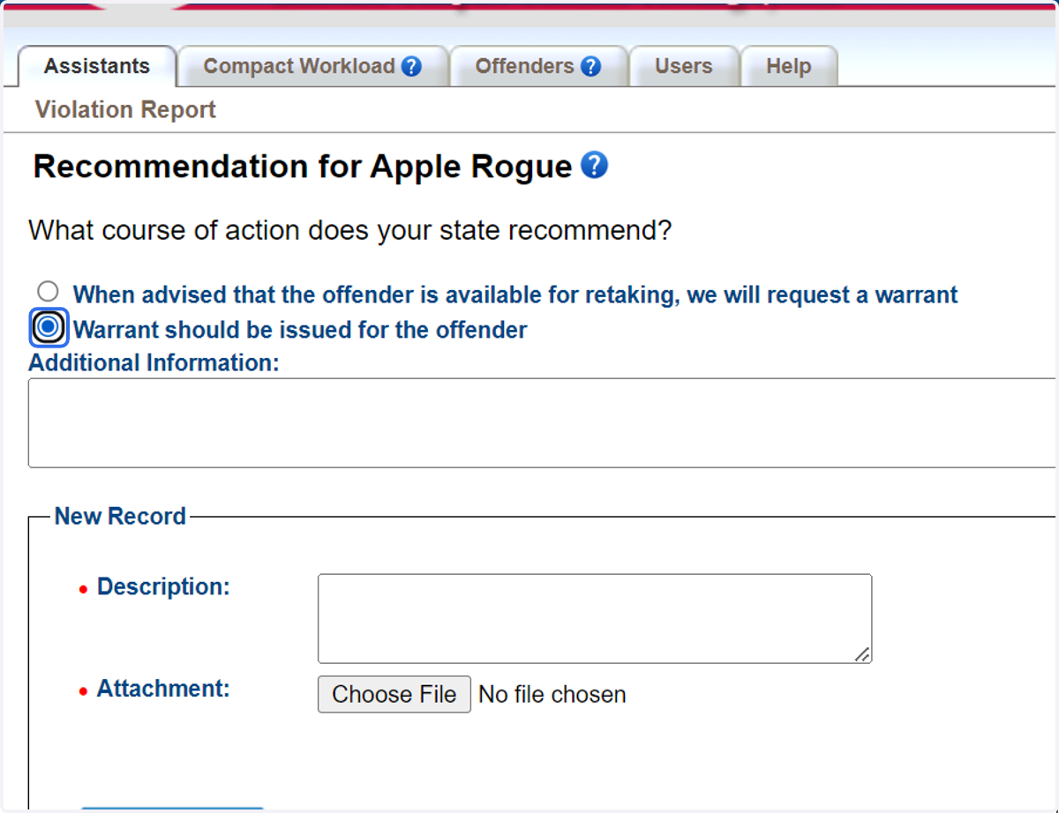
Task: Open the Offenders tab
Action: click(x=538, y=66)
